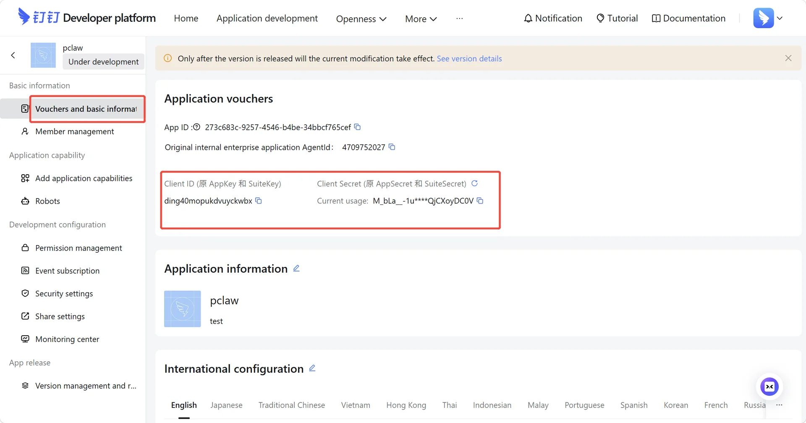Edit Application information with pencil icon
Viewport: 806px width, 423px height.
tap(296, 268)
